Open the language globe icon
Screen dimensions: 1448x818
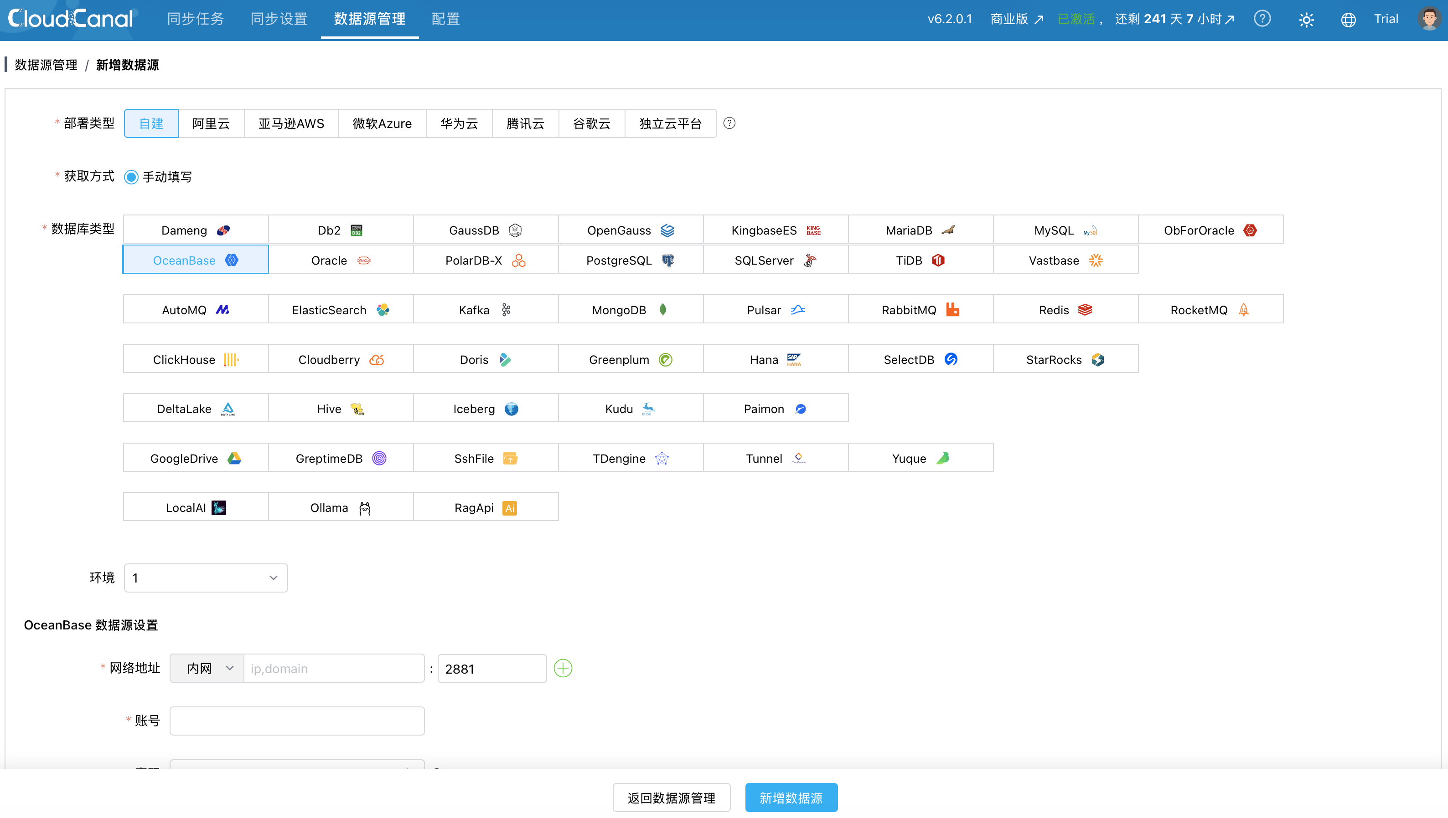tap(1348, 20)
